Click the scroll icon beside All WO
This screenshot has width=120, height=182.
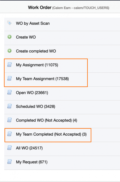pyautogui.click(x=9, y=148)
